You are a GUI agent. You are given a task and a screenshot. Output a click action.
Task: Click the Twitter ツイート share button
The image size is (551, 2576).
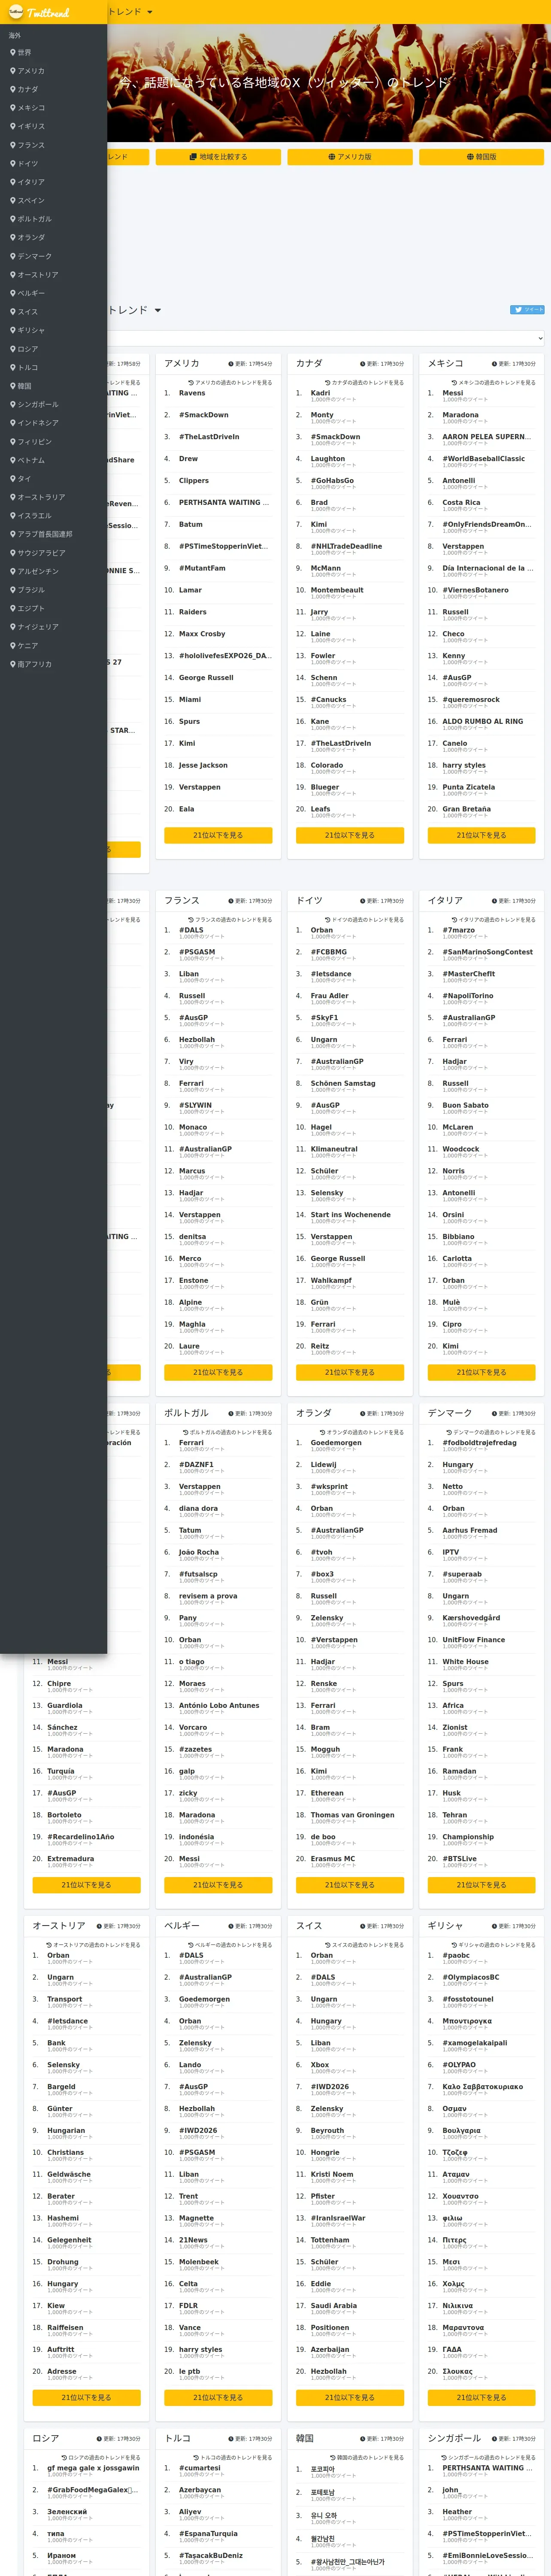coord(527,310)
